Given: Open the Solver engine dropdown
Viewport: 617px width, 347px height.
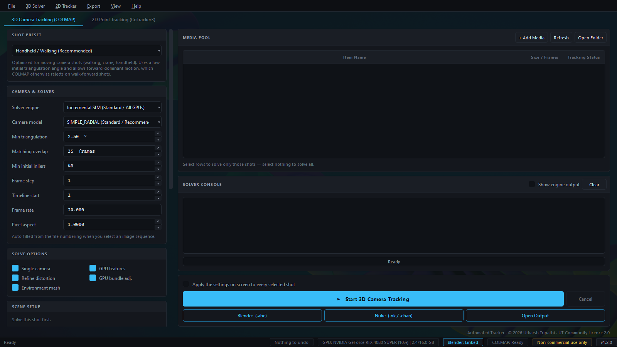Looking at the screenshot, I should pos(112,108).
